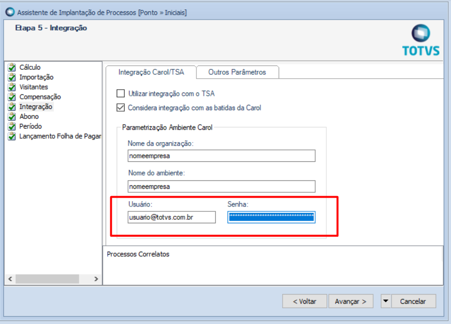Click the Cancelar button
The height and width of the screenshot is (324, 451).
413,301
